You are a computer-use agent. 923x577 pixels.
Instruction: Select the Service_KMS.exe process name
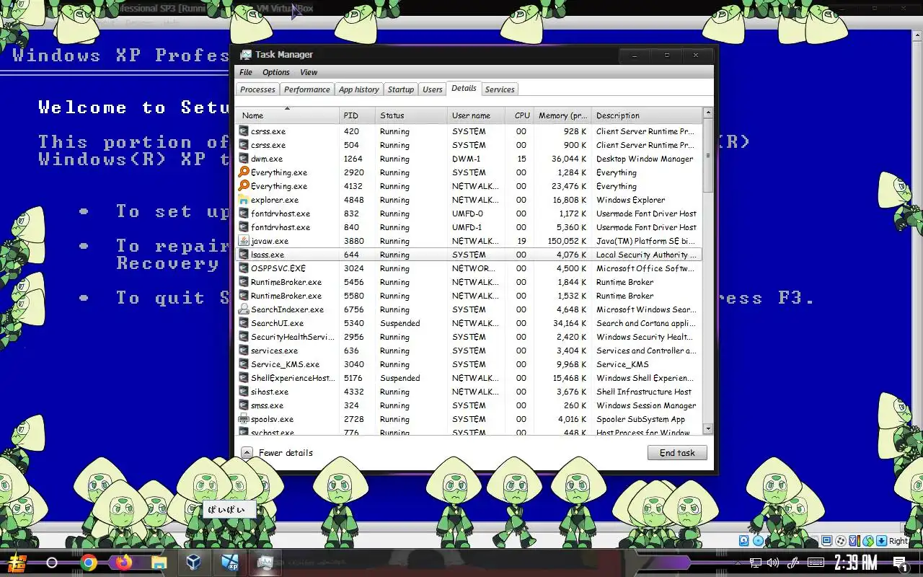pyautogui.click(x=285, y=364)
